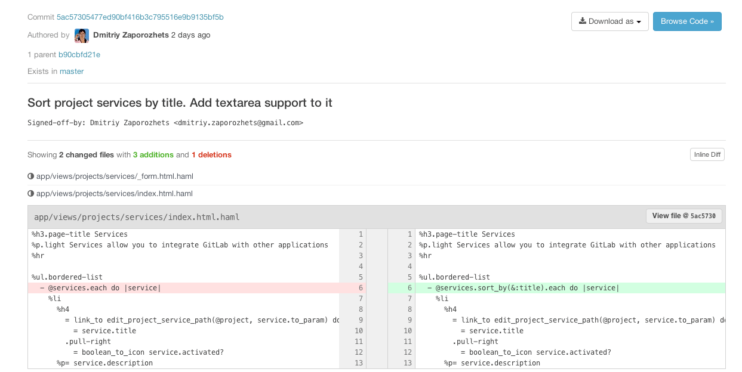
Task: Open parent commit b90cbfd21e
Action: pyautogui.click(x=79, y=55)
